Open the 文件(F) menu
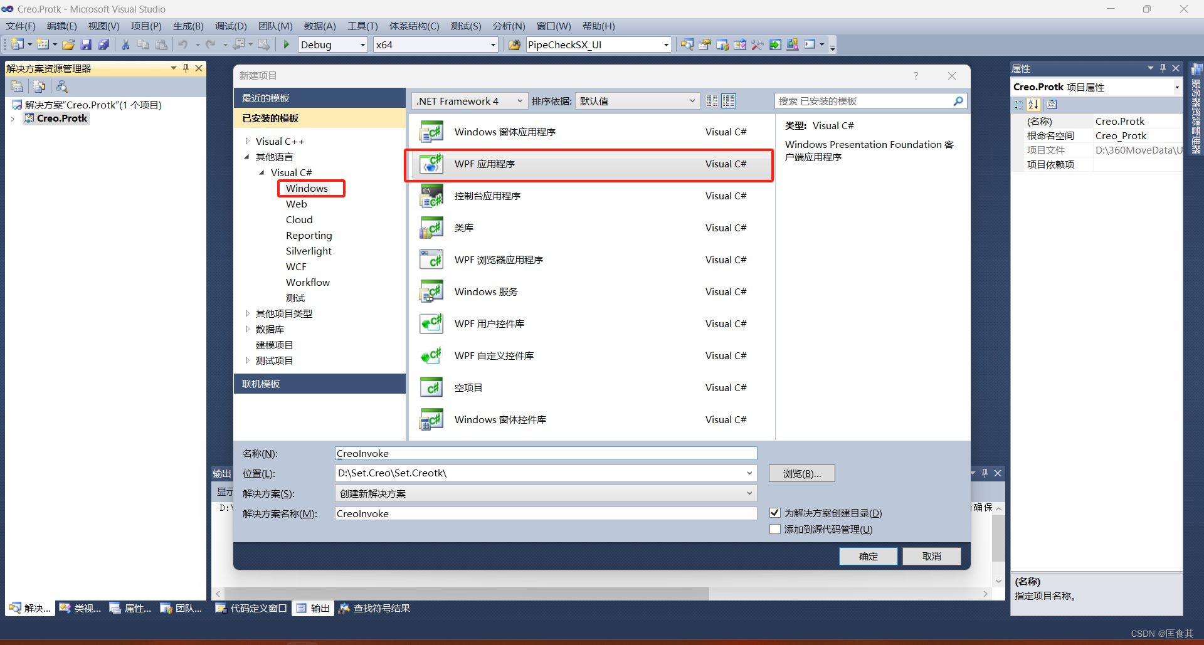Image resolution: width=1204 pixels, height=645 pixels. coord(21,26)
